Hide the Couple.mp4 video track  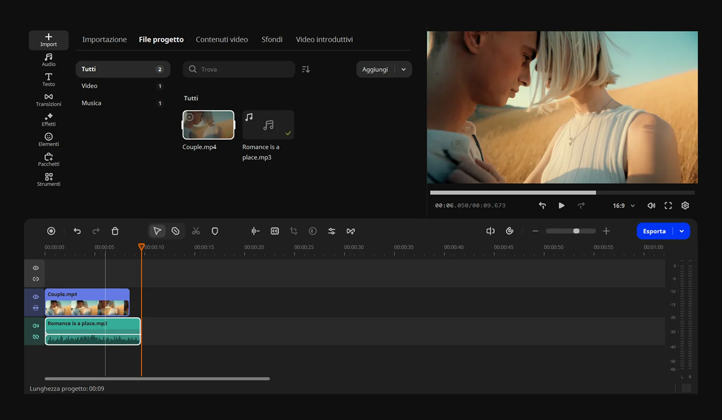36,297
